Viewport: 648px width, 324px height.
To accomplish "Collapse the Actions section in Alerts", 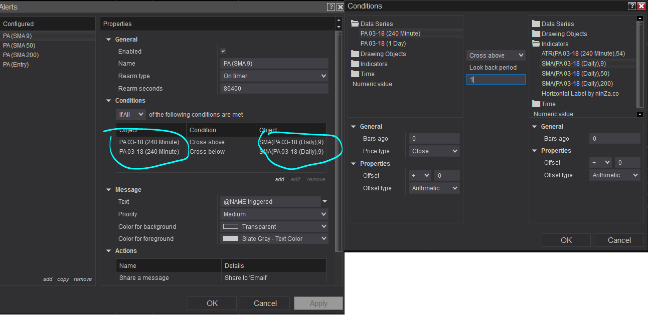I will pos(109,251).
